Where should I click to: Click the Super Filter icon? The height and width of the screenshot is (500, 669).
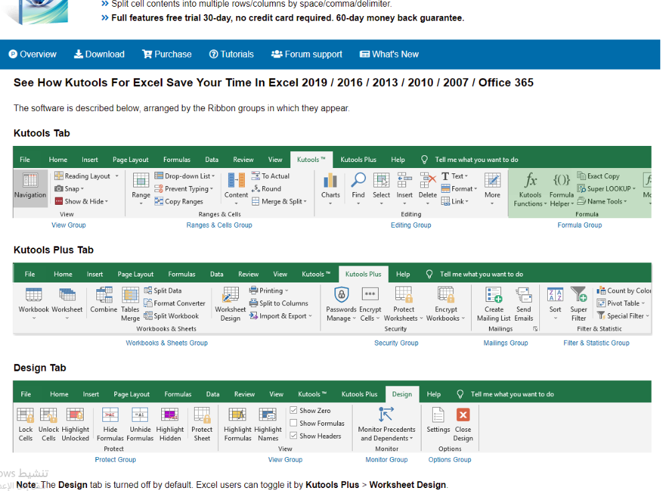click(579, 295)
